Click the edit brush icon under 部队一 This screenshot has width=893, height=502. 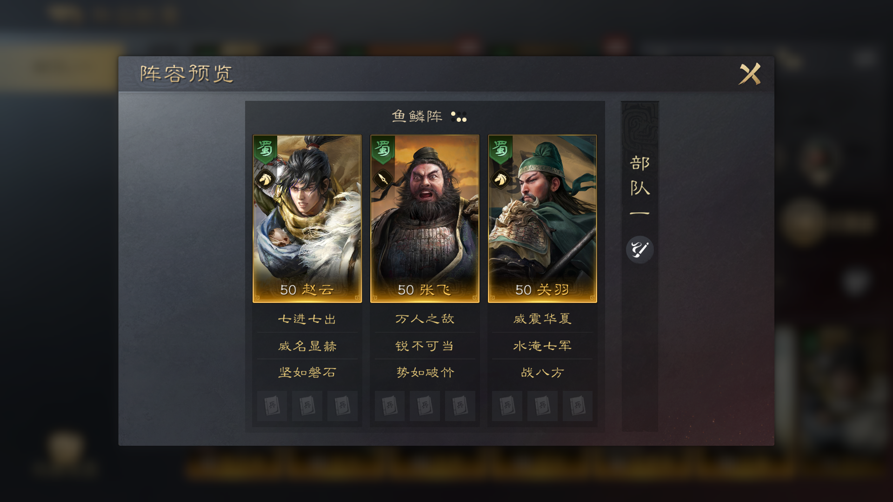[640, 250]
